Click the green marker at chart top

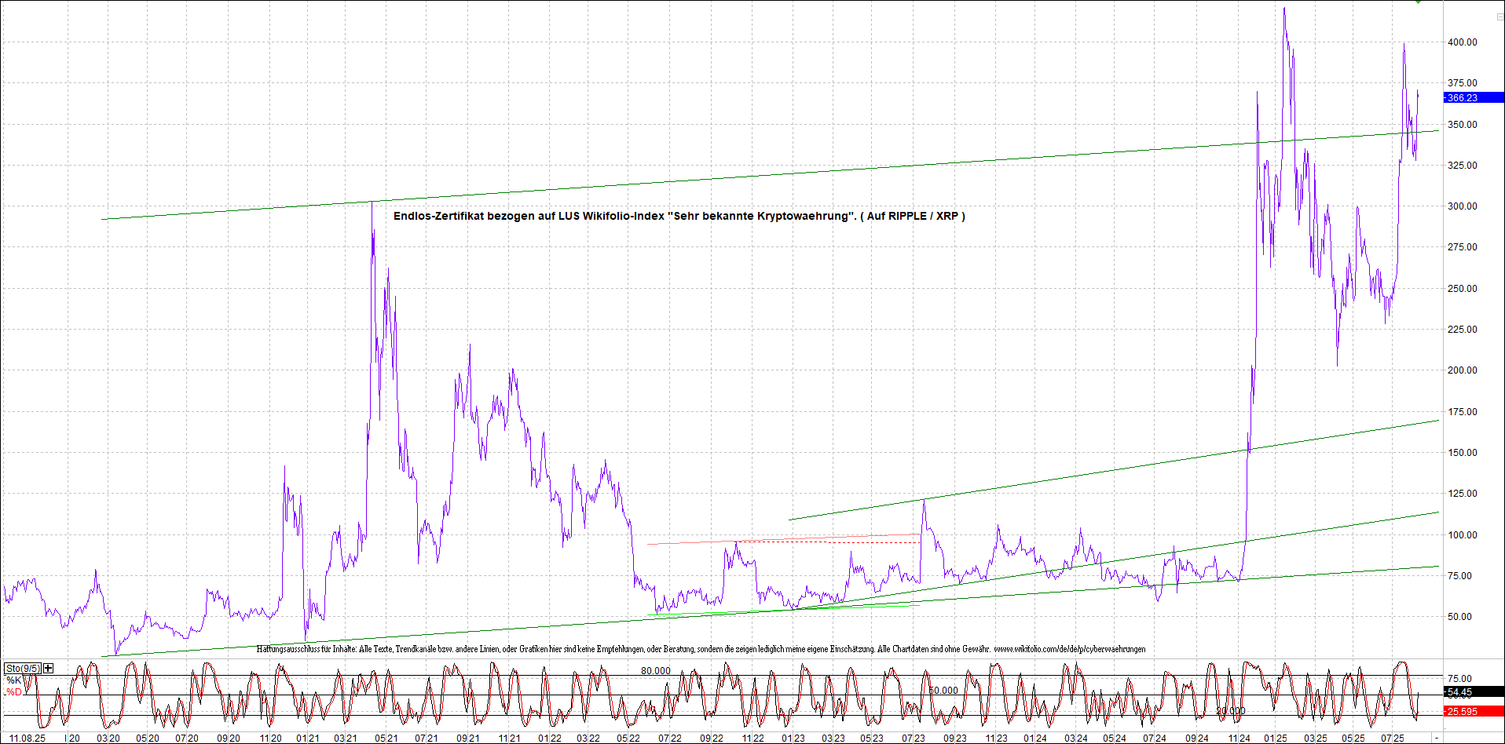click(x=1418, y=2)
